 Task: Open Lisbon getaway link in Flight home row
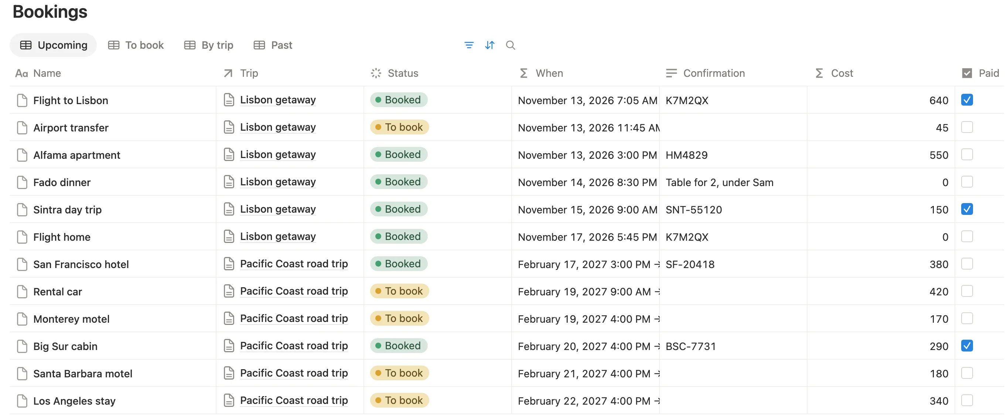(278, 237)
